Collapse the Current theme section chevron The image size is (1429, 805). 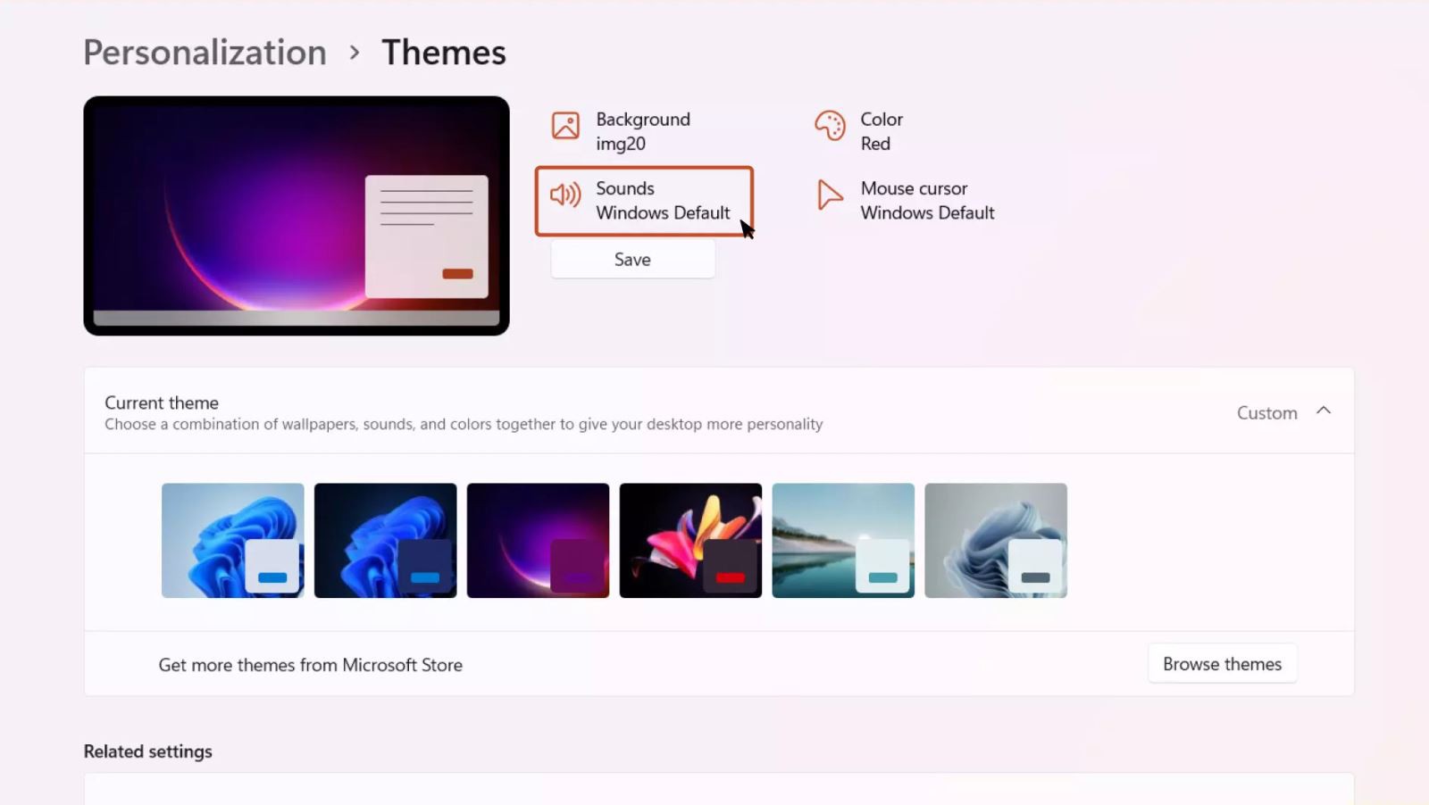(x=1324, y=411)
